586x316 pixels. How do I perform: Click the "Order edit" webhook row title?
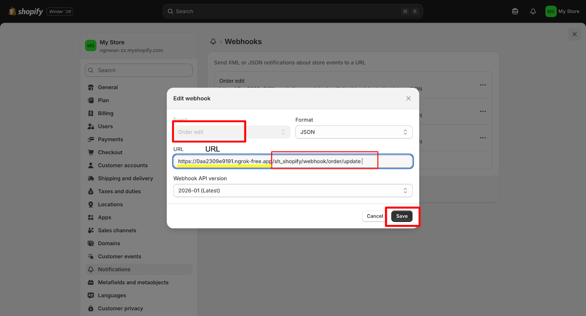pyautogui.click(x=232, y=81)
